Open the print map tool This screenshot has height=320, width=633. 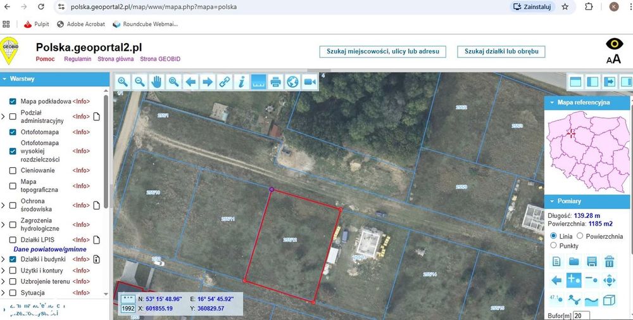[275, 82]
